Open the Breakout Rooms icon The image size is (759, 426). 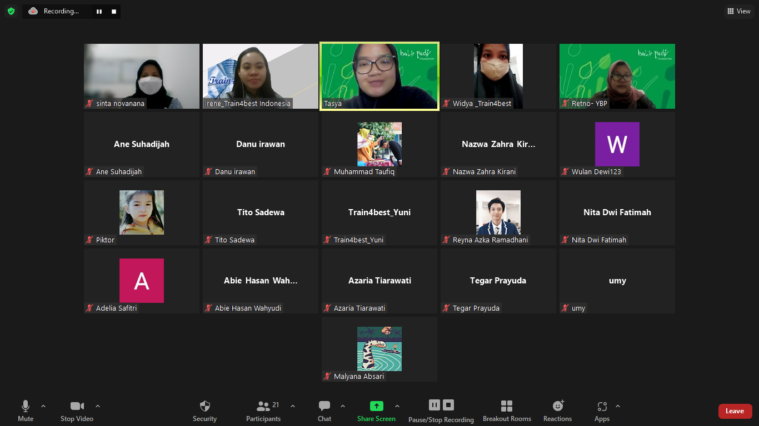tap(507, 407)
